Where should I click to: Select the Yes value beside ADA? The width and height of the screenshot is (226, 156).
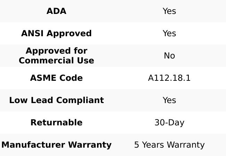point(169,11)
